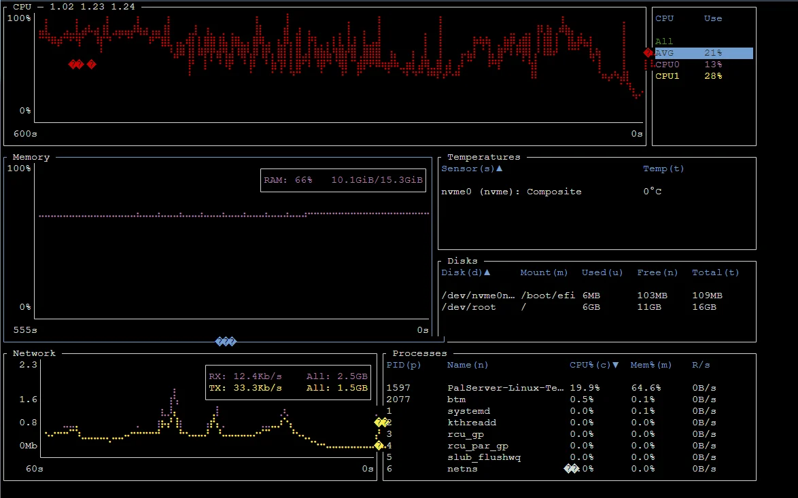Sort processes by Name(n) column
This screenshot has height=498, width=798.
[x=468, y=365]
